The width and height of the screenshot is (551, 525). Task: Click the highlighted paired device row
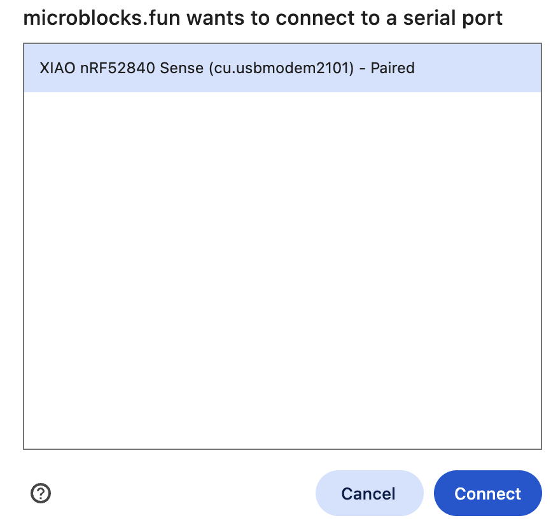tap(282, 68)
